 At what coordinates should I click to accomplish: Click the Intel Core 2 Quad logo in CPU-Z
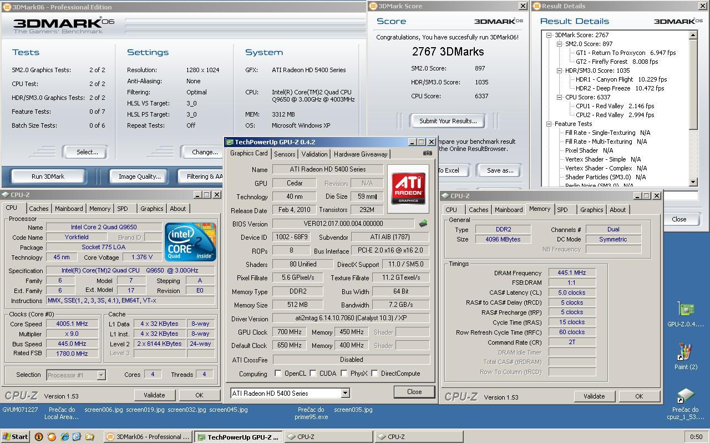tap(190, 241)
